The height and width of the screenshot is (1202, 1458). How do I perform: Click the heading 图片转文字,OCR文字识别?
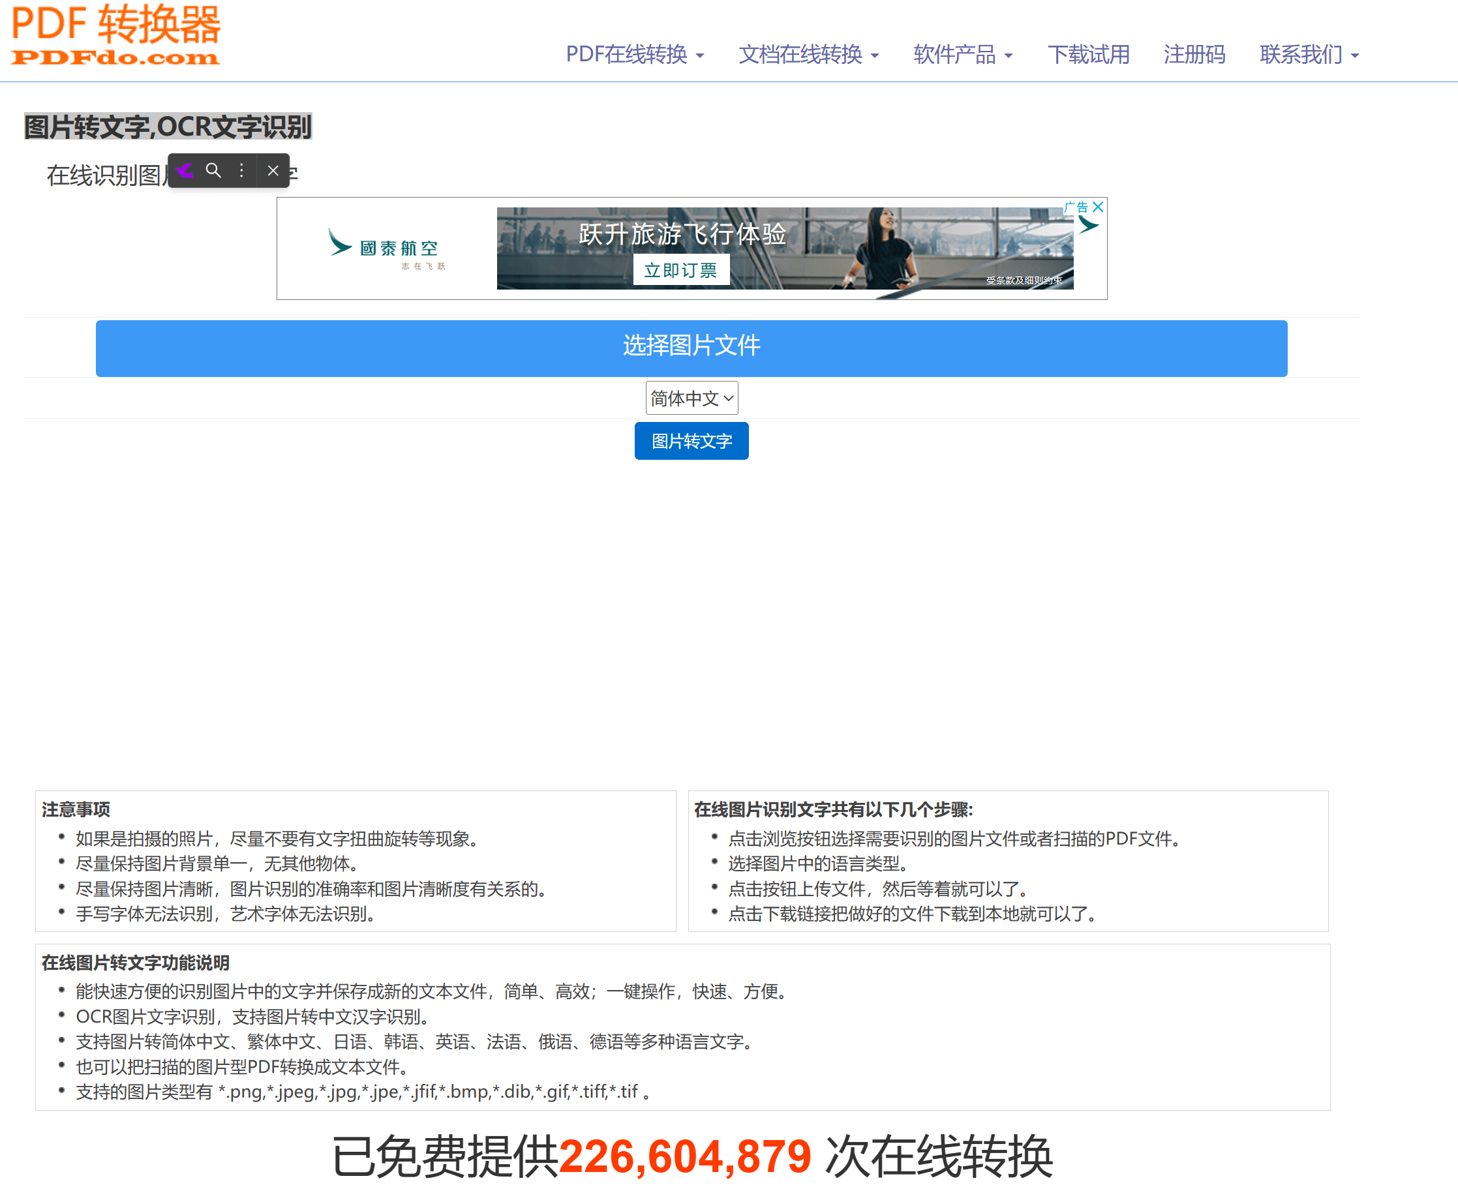tap(168, 127)
